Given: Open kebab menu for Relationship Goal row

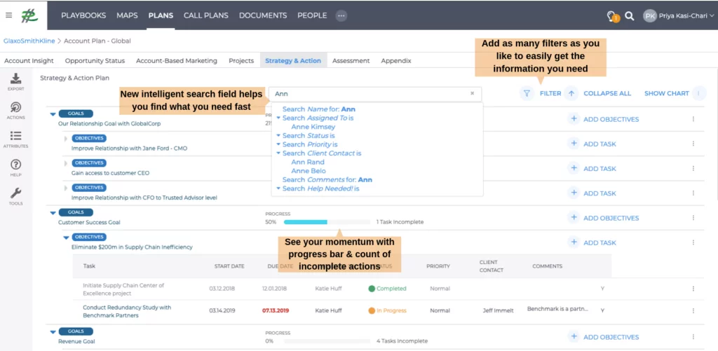Looking at the screenshot, I should point(693,119).
